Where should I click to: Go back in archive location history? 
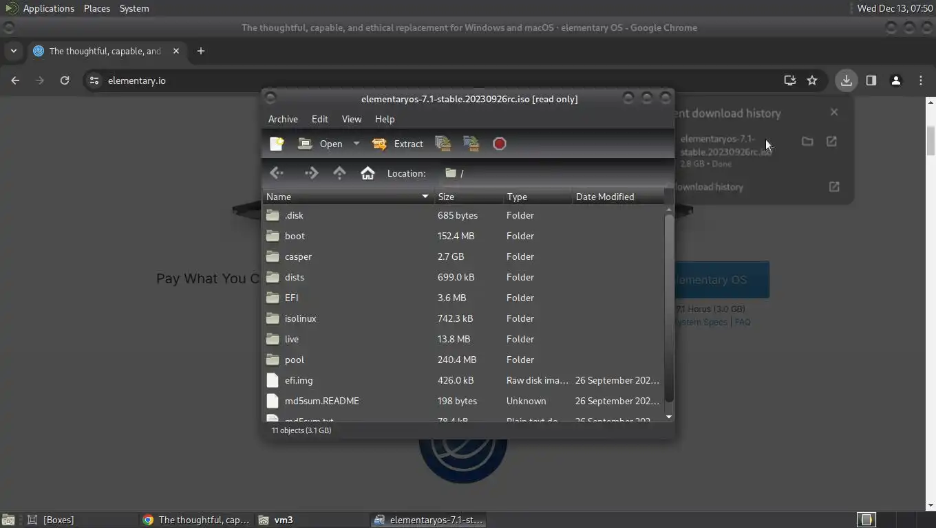point(277,173)
